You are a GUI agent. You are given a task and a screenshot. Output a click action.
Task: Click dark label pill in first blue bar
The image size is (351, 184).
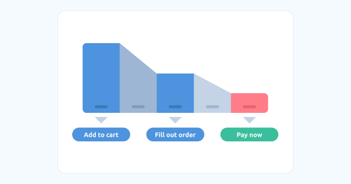101,107
